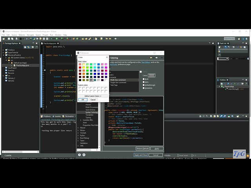Switch to the Declaration tab
Image resolution: width=251 pixels, height=188 pixels.
(x=68, y=116)
